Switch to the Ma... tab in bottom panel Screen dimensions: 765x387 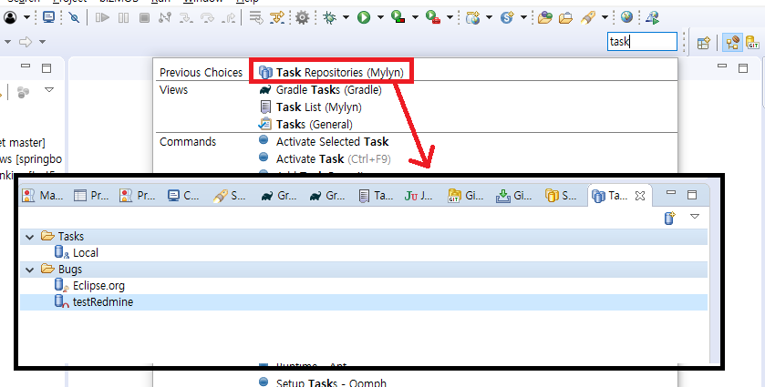coord(43,196)
